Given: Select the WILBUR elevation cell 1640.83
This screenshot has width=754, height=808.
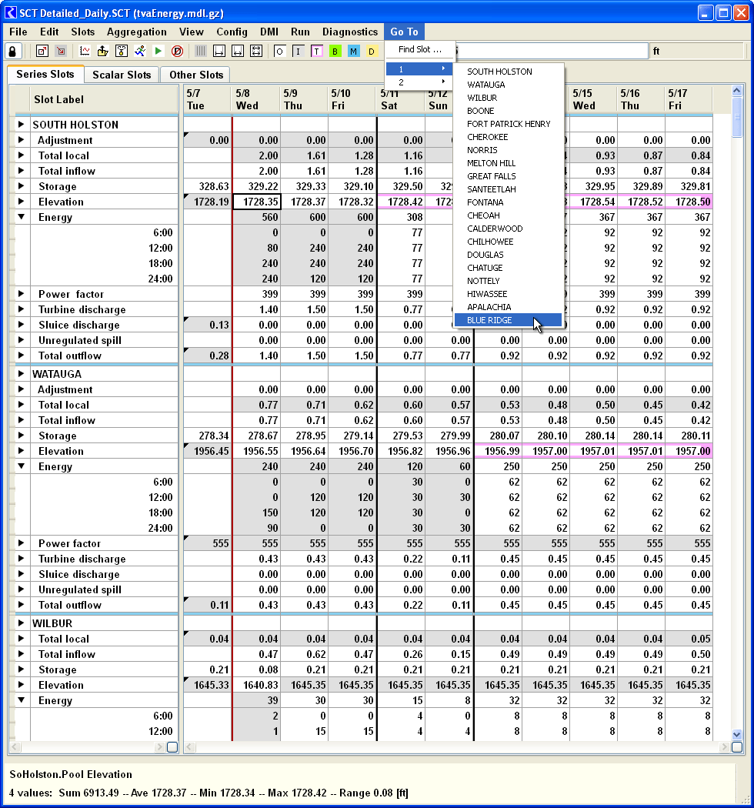Looking at the screenshot, I should click(257, 685).
